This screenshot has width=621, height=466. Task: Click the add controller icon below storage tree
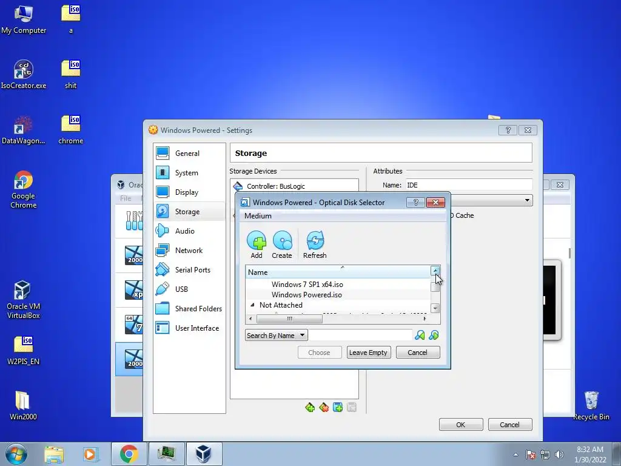tap(310, 407)
